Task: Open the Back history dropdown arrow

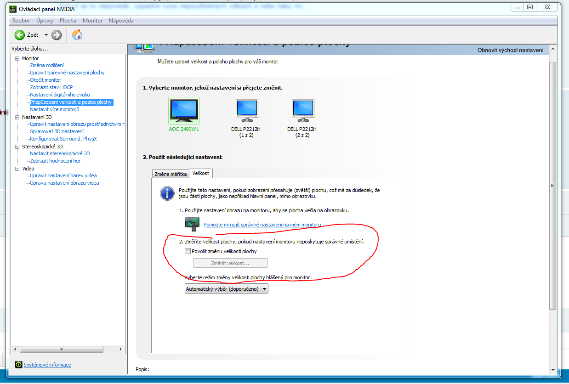Action: [46, 35]
